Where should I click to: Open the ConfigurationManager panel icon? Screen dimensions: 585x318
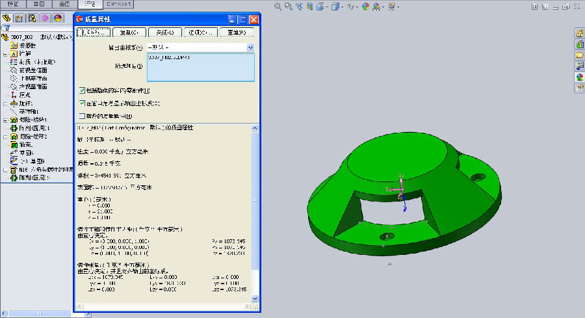click(32, 18)
